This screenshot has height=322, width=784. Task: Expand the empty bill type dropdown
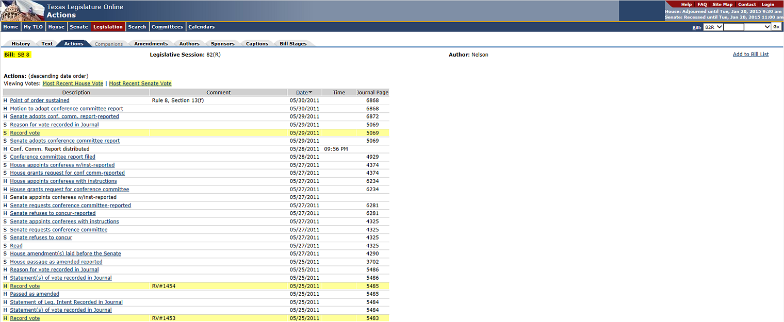[757, 27]
